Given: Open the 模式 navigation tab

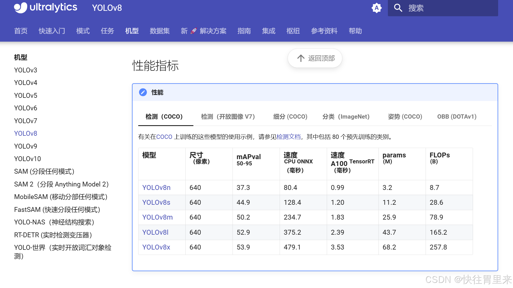Looking at the screenshot, I should point(83,31).
